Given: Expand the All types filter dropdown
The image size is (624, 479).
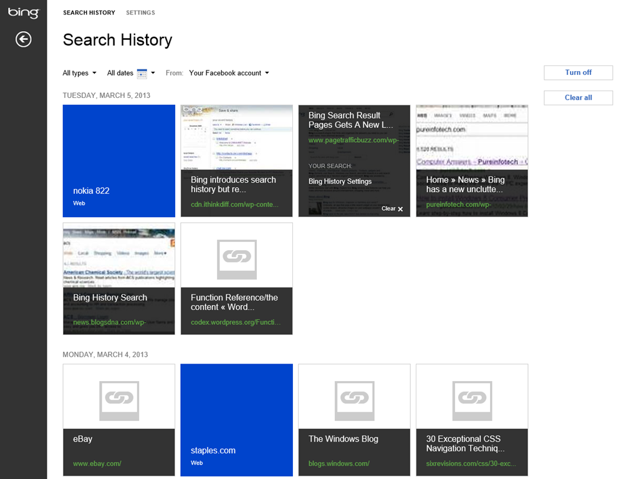Looking at the screenshot, I should pyautogui.click(x=80, y=73).
